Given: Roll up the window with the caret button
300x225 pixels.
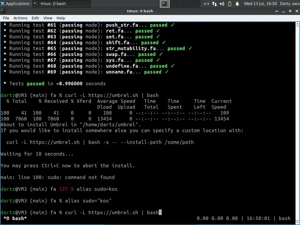Looking at the screenshot, I should point(277,11).
